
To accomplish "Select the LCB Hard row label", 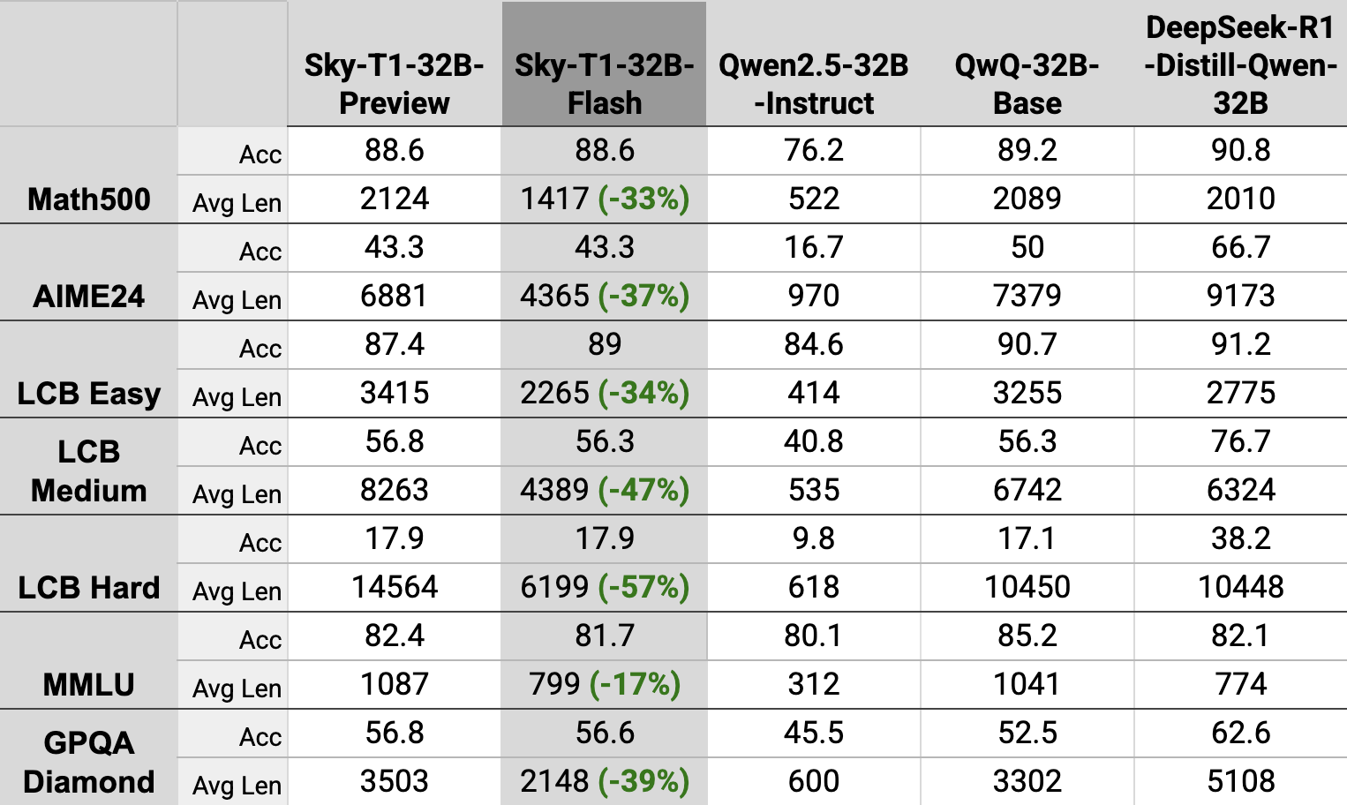I will pyautogui.click(x=88, y=588).
